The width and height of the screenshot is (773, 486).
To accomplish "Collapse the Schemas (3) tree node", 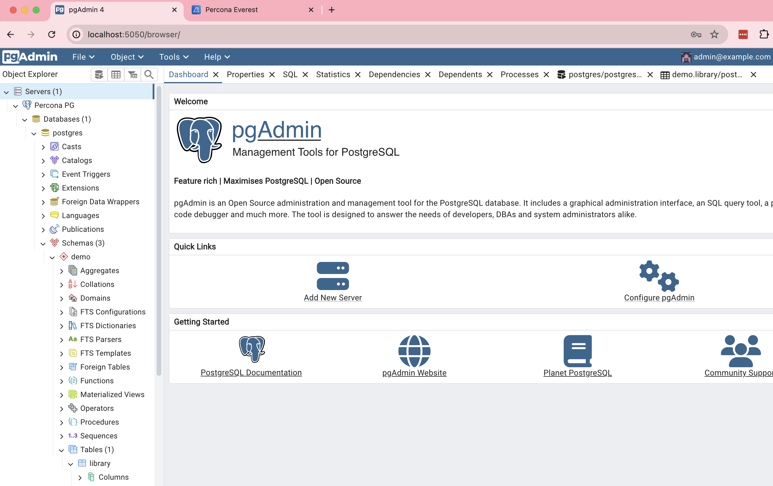I will pos(43,243).
